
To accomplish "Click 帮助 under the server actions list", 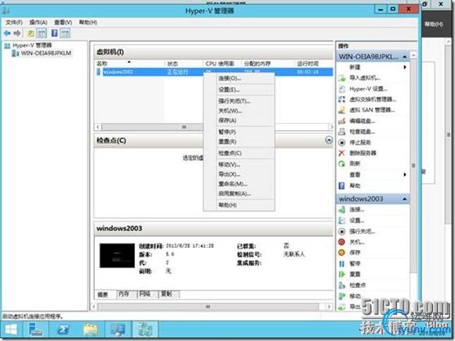I will (355, 186).
